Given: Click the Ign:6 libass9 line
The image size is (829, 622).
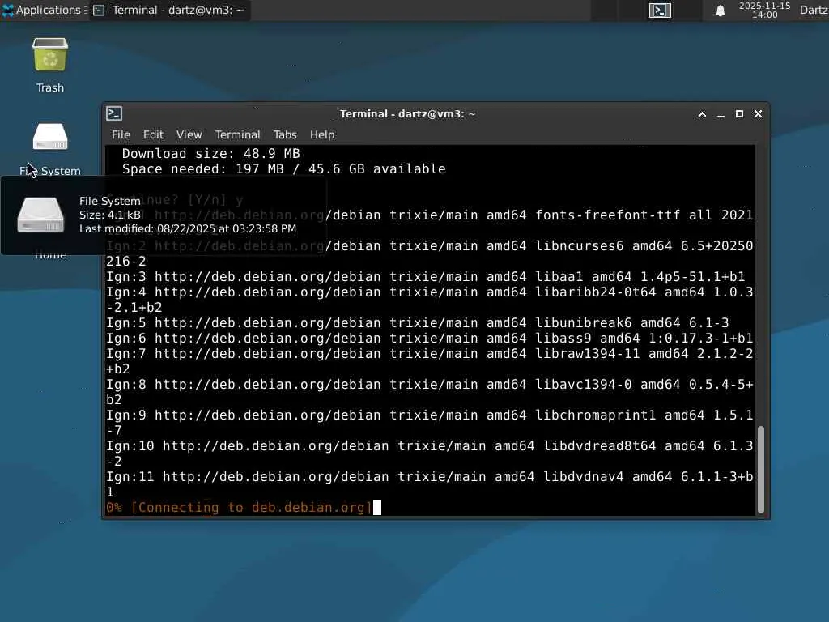Looking at the screenshot, I should click(x=429, y=338).
